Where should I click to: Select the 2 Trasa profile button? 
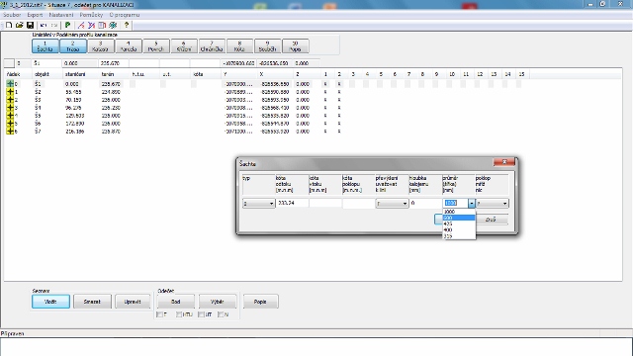point(73,46)
